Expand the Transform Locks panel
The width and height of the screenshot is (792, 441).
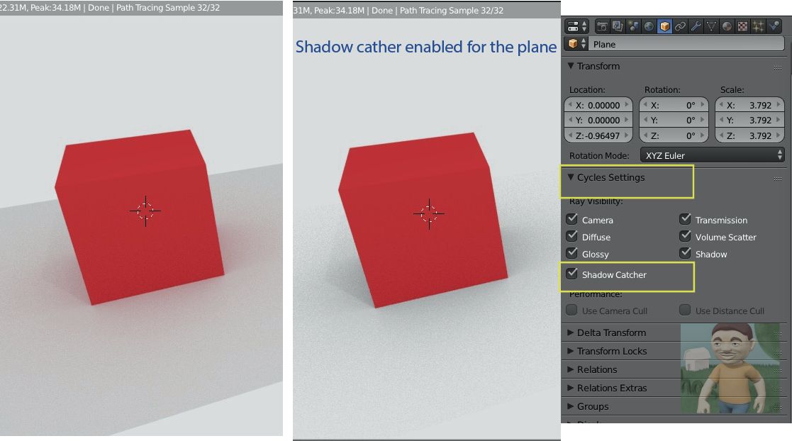[570, 350]
